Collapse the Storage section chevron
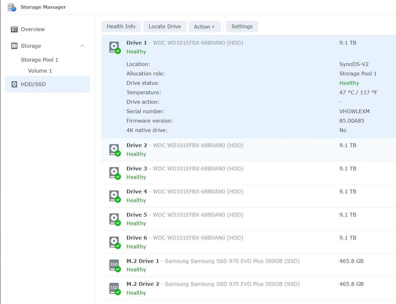 (x=82, y=46)
